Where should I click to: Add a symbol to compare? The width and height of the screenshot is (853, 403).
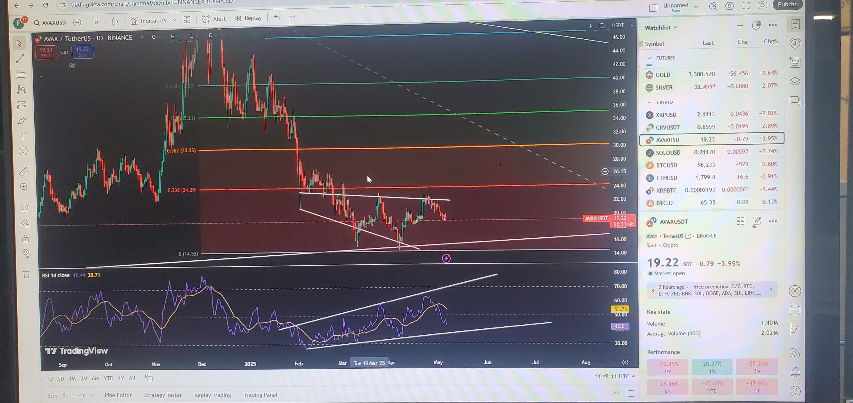point(77,22)
